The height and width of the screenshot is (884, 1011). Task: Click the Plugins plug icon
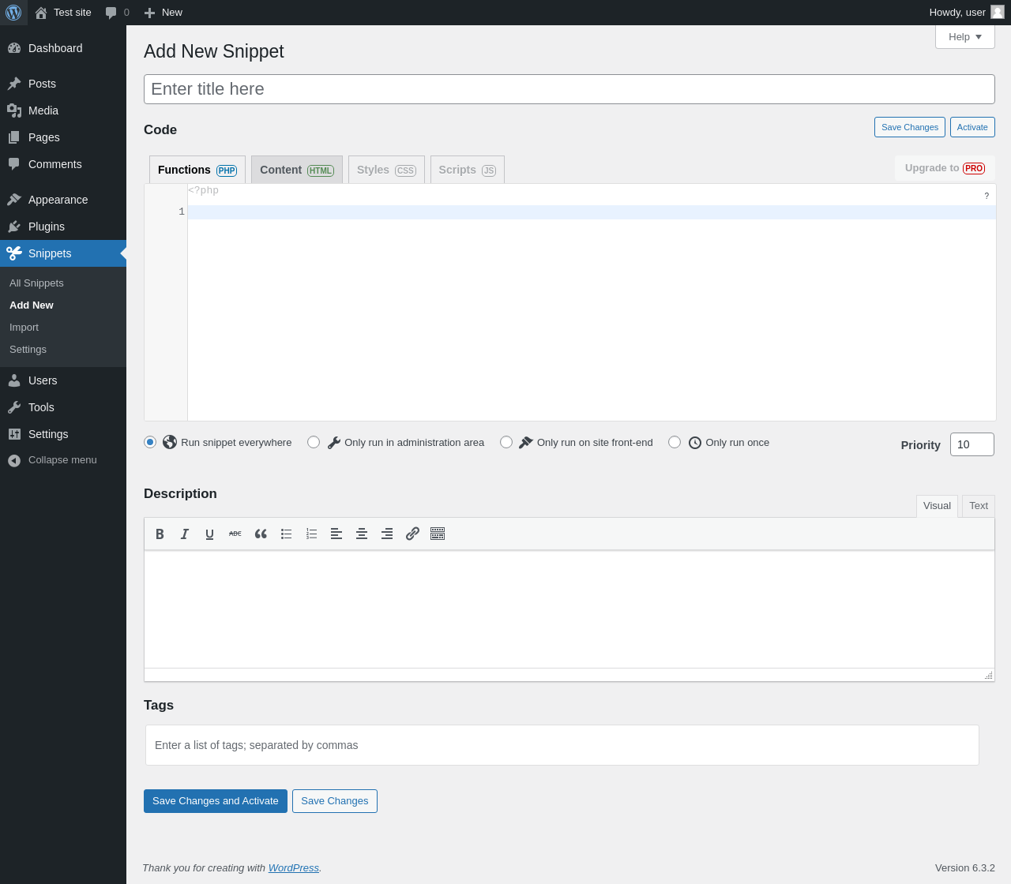tap(14, 227)
